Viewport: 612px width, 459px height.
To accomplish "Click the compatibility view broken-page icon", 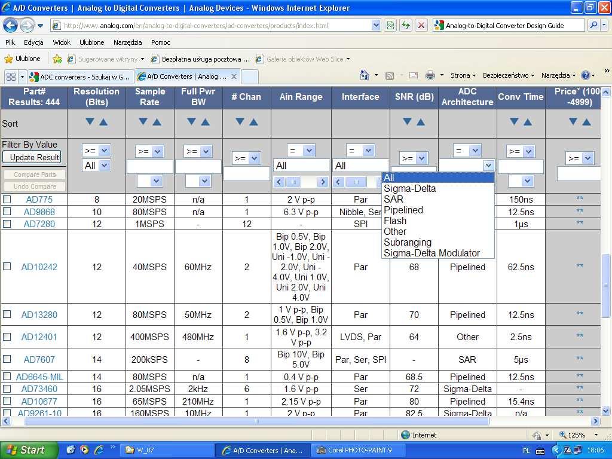I will [390, 26].
